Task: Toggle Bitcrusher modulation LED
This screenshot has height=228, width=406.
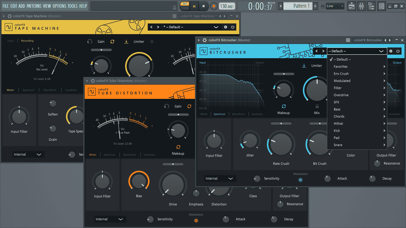Action: (300, 180)
